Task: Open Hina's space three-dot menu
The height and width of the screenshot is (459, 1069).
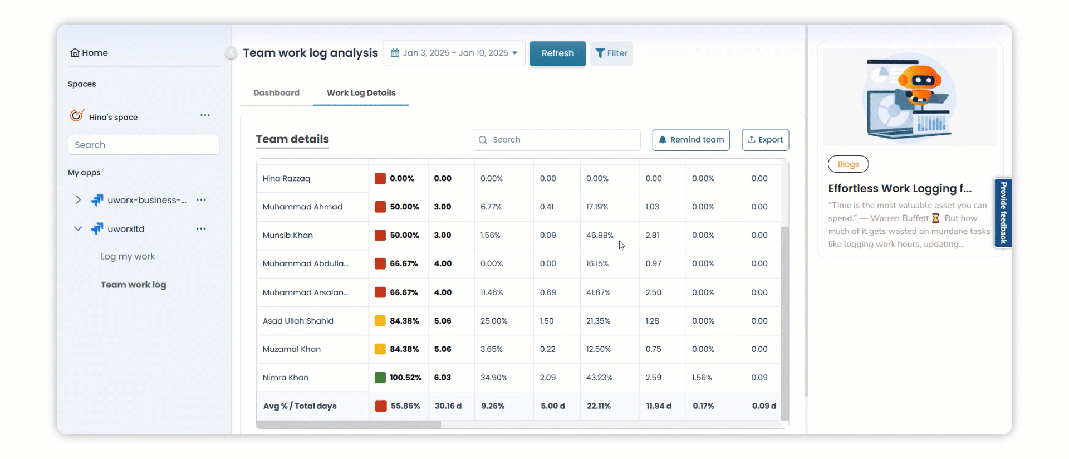Action: point(205,115)
